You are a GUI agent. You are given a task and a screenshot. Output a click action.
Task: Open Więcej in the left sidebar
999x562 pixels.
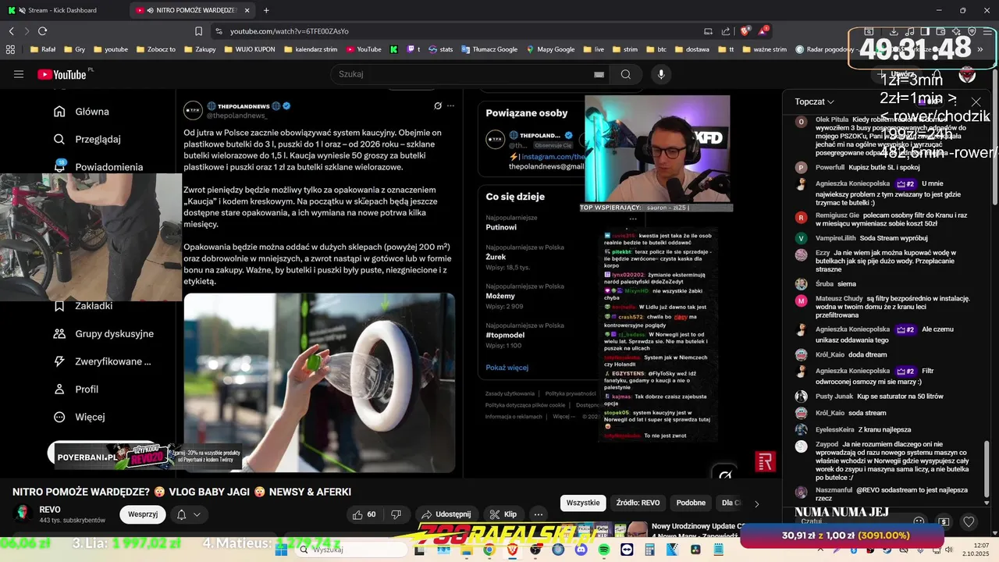[x=79, y=417]
